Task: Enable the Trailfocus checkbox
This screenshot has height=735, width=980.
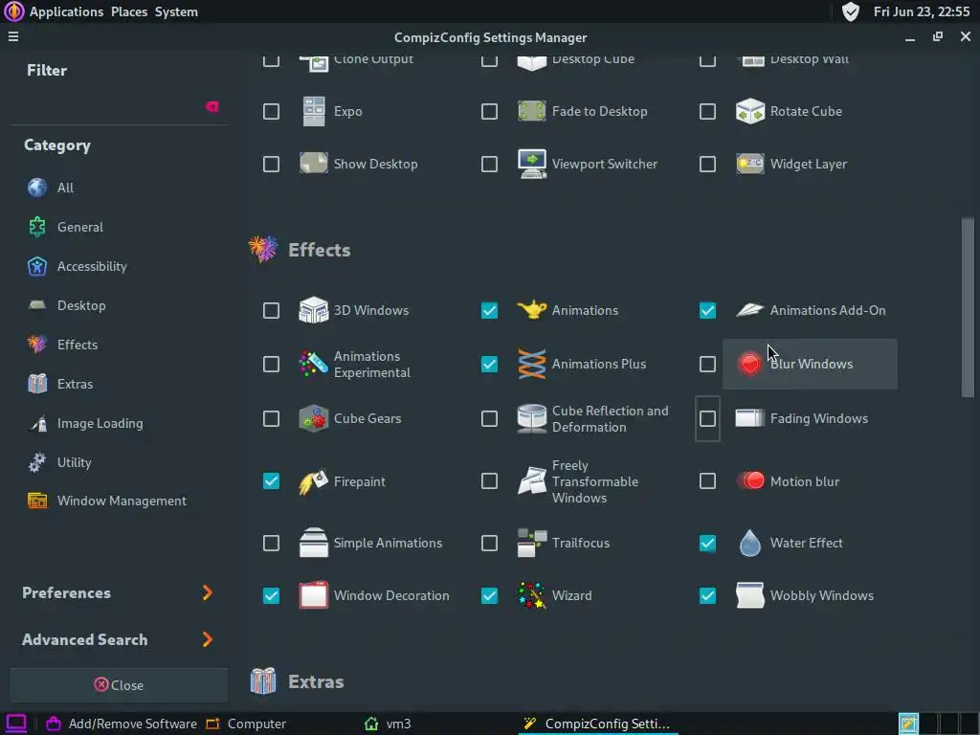Action: point(489,544)
